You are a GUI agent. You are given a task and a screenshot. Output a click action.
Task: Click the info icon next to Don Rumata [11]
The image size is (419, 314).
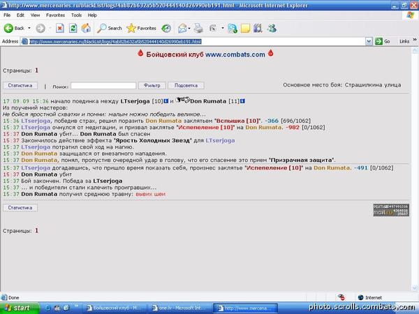point(242,101)
